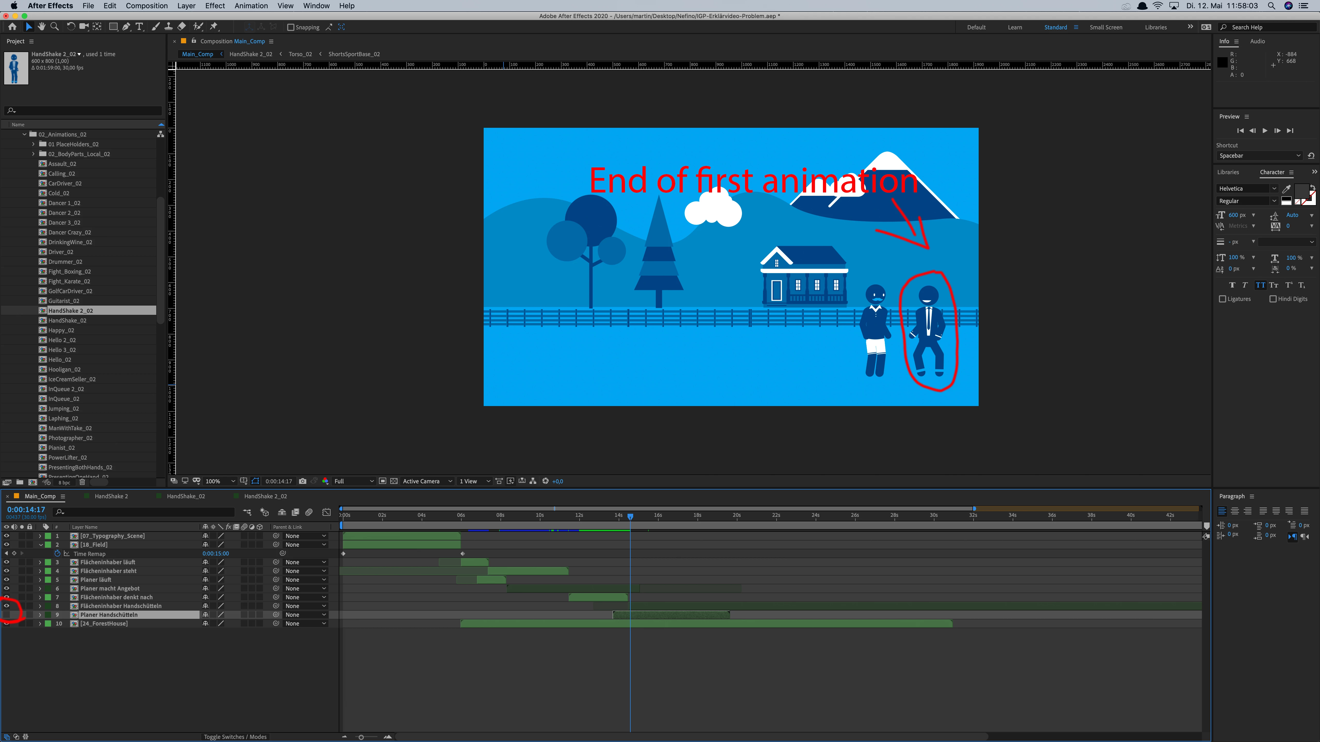Select the Rotation tool
The image size is (1320, 742).
[x=71, y=27]
